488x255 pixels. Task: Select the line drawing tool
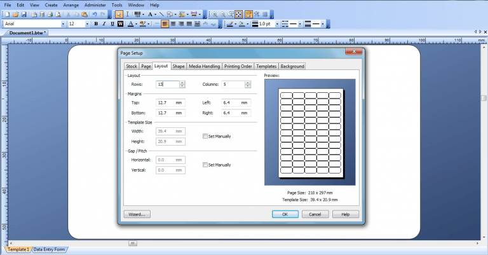161,14
